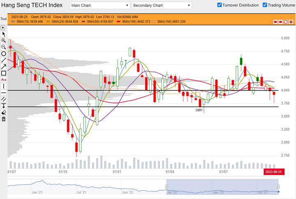Open the Main Chart dropdown

coord(100,5)
